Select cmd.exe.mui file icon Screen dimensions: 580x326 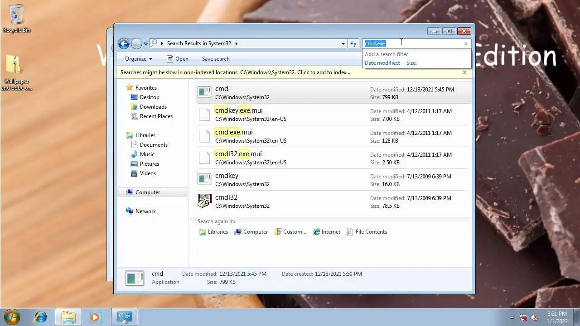pos(204,135)
